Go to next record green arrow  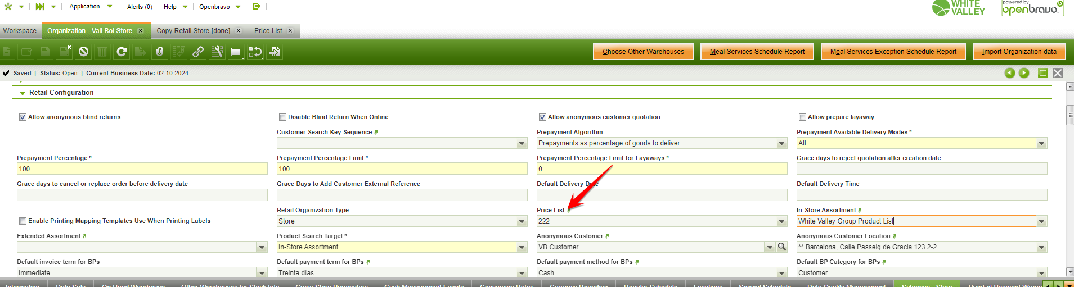click(1024, 73)
